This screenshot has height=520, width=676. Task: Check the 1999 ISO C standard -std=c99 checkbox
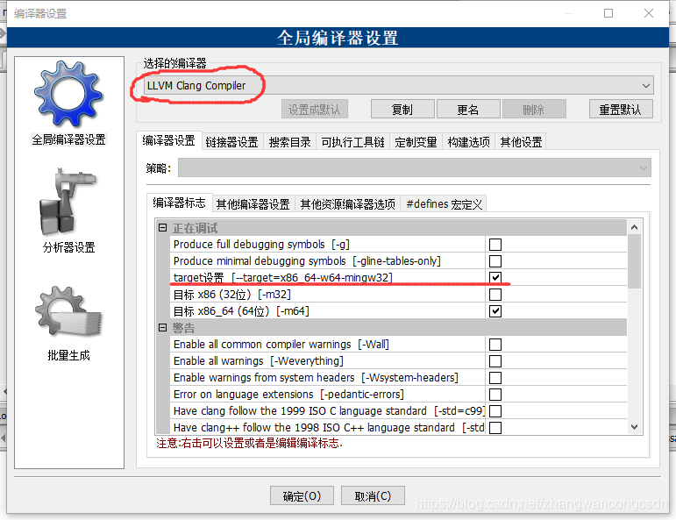[x=495, y=411]
